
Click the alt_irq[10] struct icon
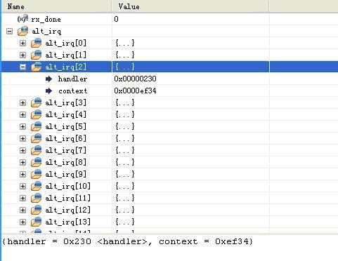point(36,186)
